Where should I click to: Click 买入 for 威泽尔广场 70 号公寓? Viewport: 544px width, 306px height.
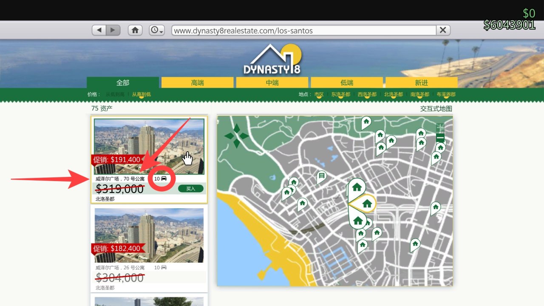(191, 189)
